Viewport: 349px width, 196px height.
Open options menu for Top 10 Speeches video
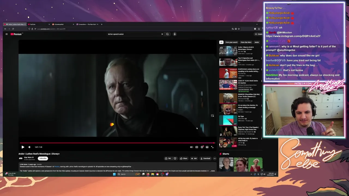(x=261, y=58)
